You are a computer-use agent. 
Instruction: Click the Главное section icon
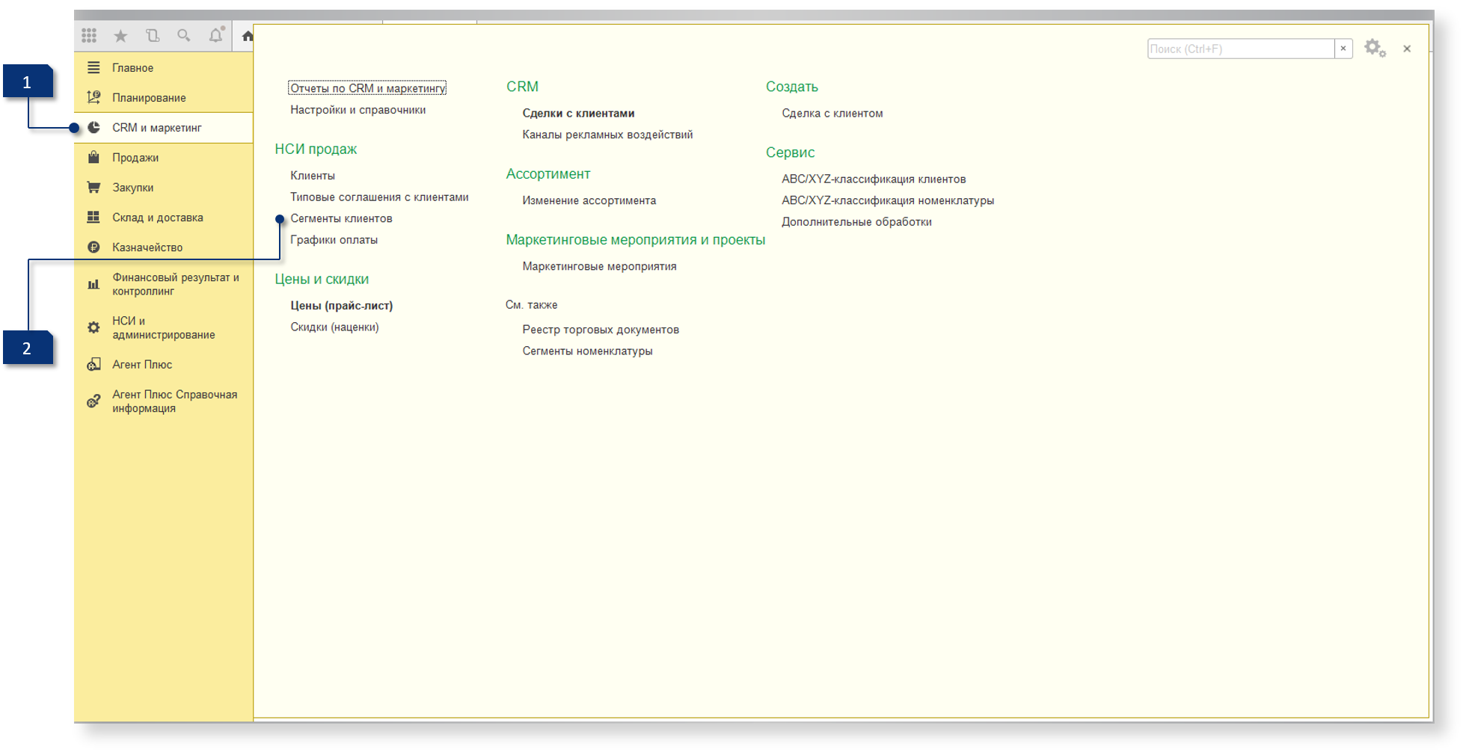click(93, 68)
